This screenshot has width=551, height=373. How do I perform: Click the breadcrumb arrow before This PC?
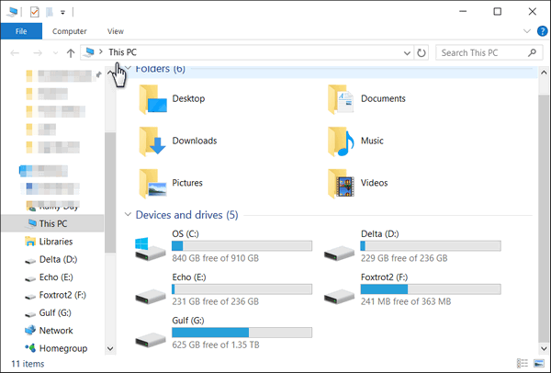[x=101, y=52]
